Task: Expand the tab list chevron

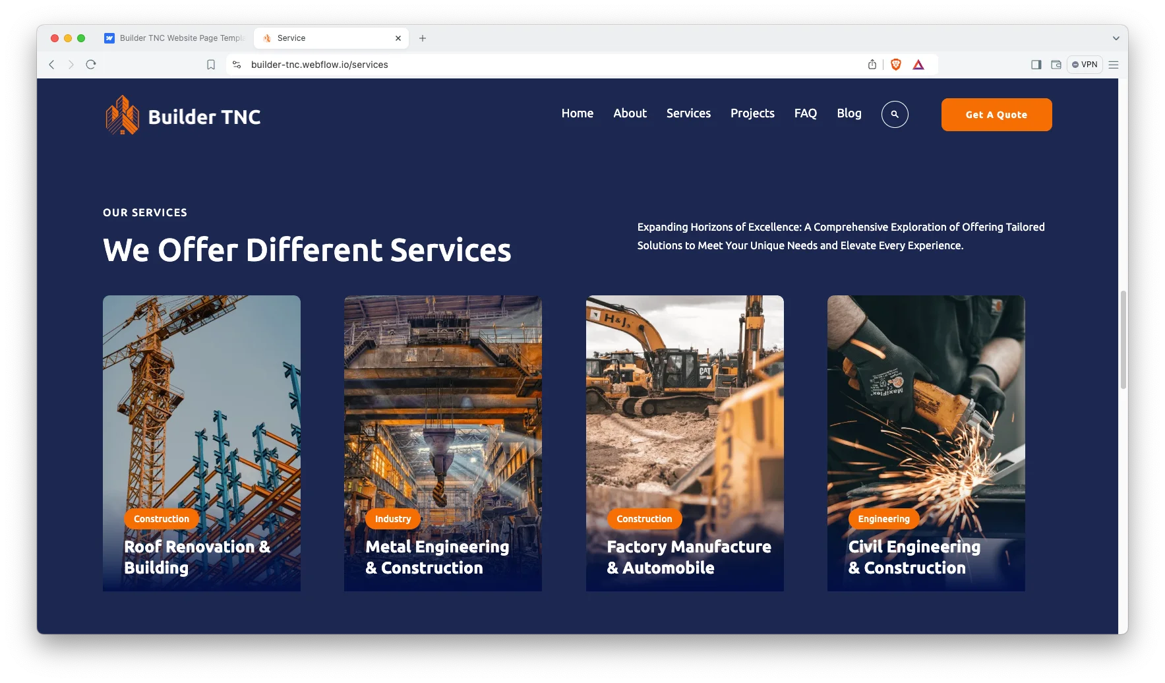Action: [x=1116, y=38]
